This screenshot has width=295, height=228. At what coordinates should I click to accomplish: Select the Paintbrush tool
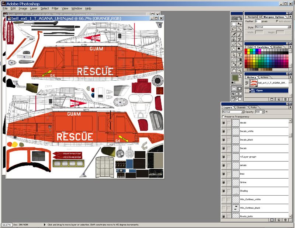point(239,35)
